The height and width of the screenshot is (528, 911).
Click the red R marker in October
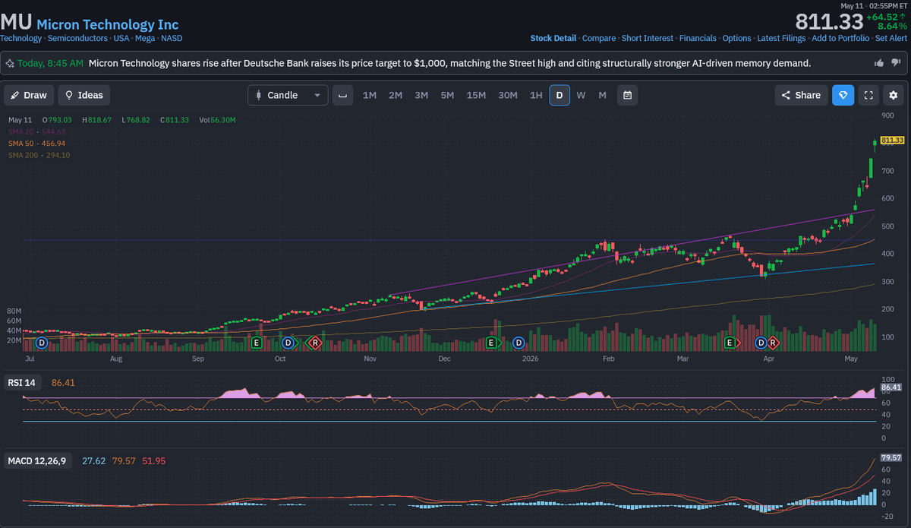click(315, 343)
